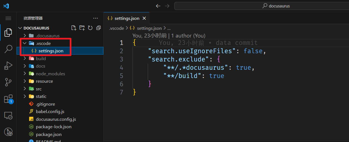Click the "search.useIgnoreFiles" key in editor
The width and height of the screenshot is (349, 142).
click(194, 51)
